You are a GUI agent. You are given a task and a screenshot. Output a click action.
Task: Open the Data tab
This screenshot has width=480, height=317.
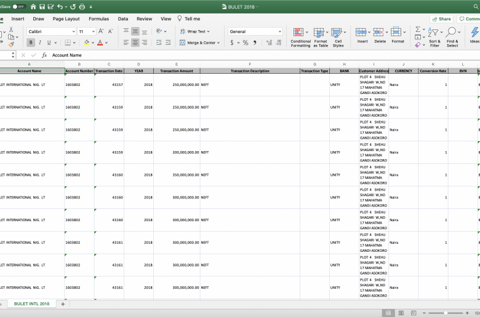click(123, 18)
